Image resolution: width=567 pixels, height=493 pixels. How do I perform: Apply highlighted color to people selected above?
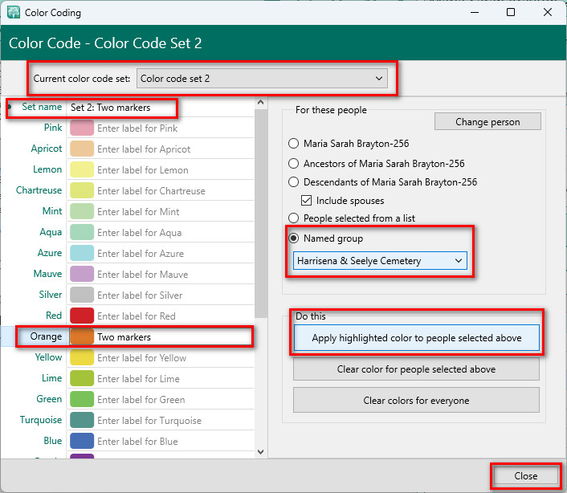pos(417,338)
